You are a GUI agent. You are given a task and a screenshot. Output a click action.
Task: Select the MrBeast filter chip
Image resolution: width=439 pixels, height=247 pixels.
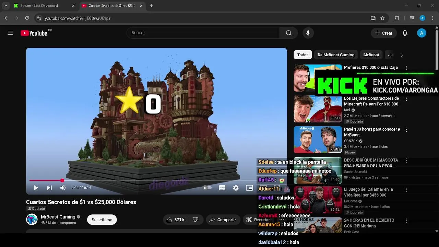[371, 55]
